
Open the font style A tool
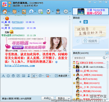point(3,76)
